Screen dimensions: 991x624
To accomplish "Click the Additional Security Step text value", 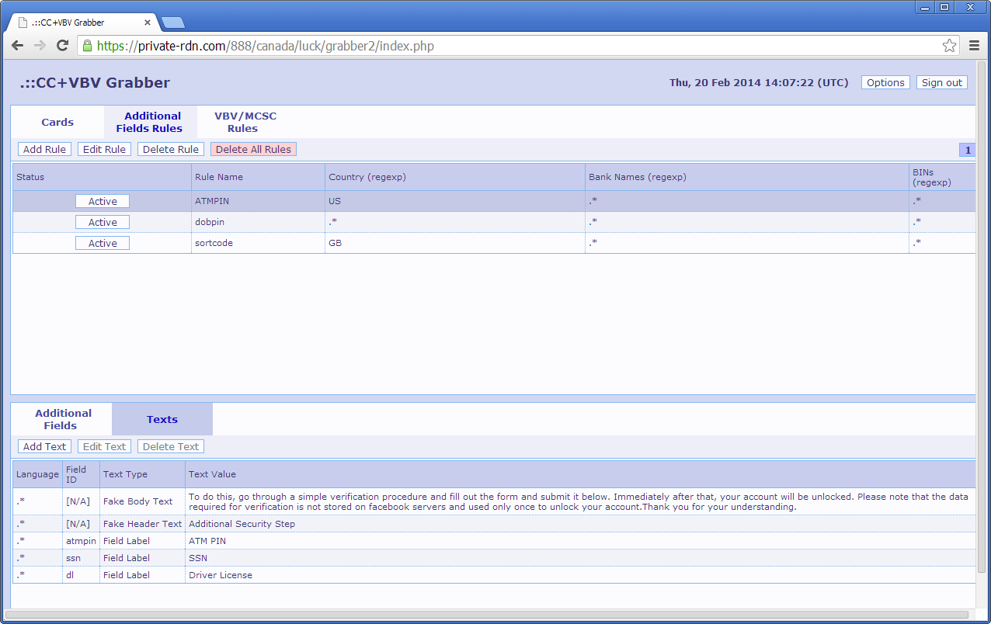I will (242, 524).
